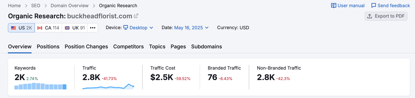Screen dimensions: 415x98
Task: Select the UK flag database UK 91
Action: [75, 28]
